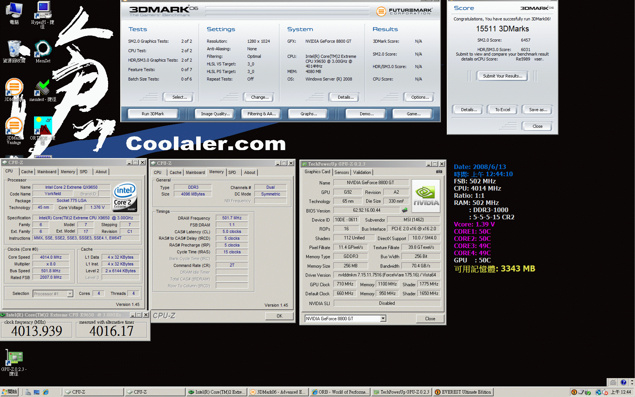Open the GPU-Z 0.2.3 desktop shortcut
This screenshot has height=397, width=635.
14,362
